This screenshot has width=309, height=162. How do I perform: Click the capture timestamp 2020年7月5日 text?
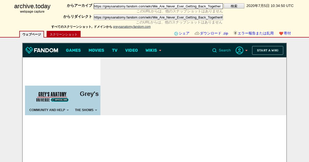[x=270, y=6]
